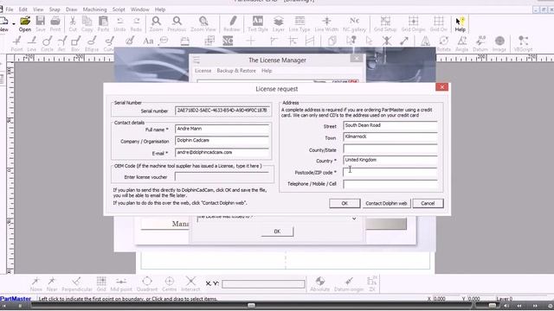Open the Line Type tool
Screen dimensions: 554x311
tap(300, 23)
